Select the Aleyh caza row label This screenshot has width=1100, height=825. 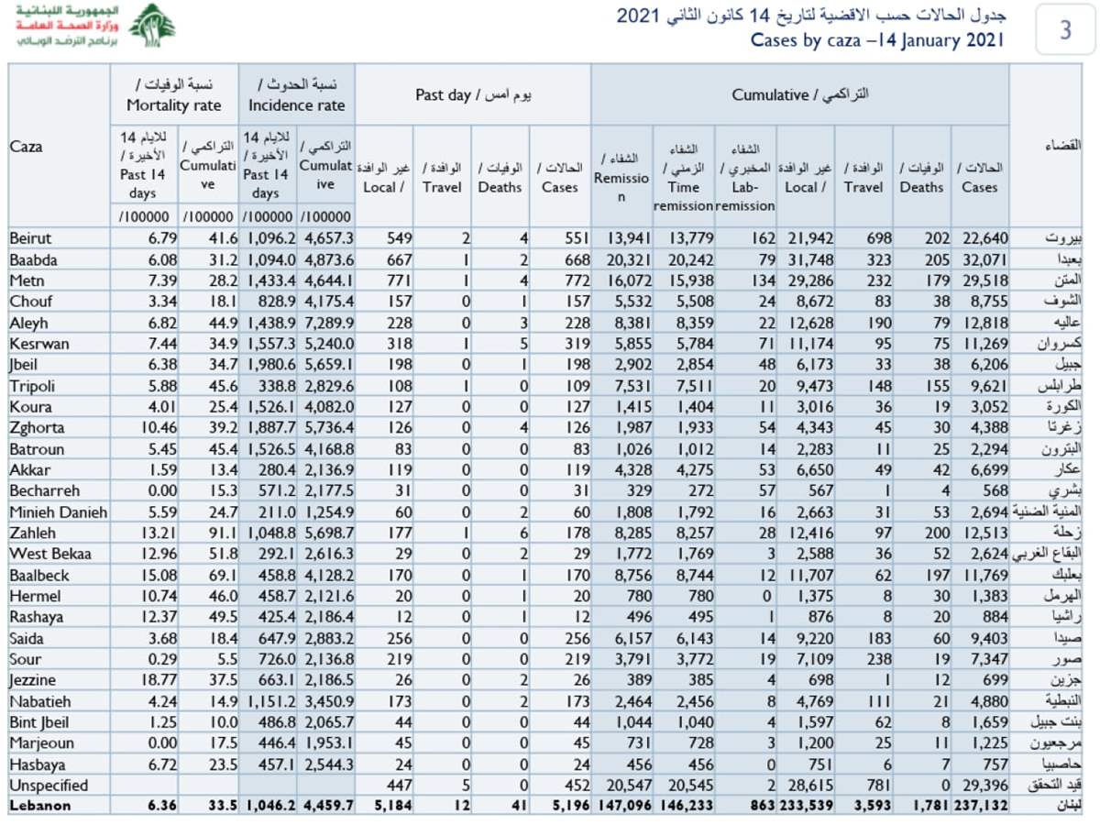[27, 322]
